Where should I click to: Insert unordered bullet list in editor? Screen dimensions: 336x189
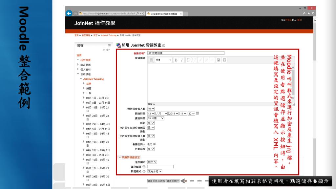click(x=188, y=60)
